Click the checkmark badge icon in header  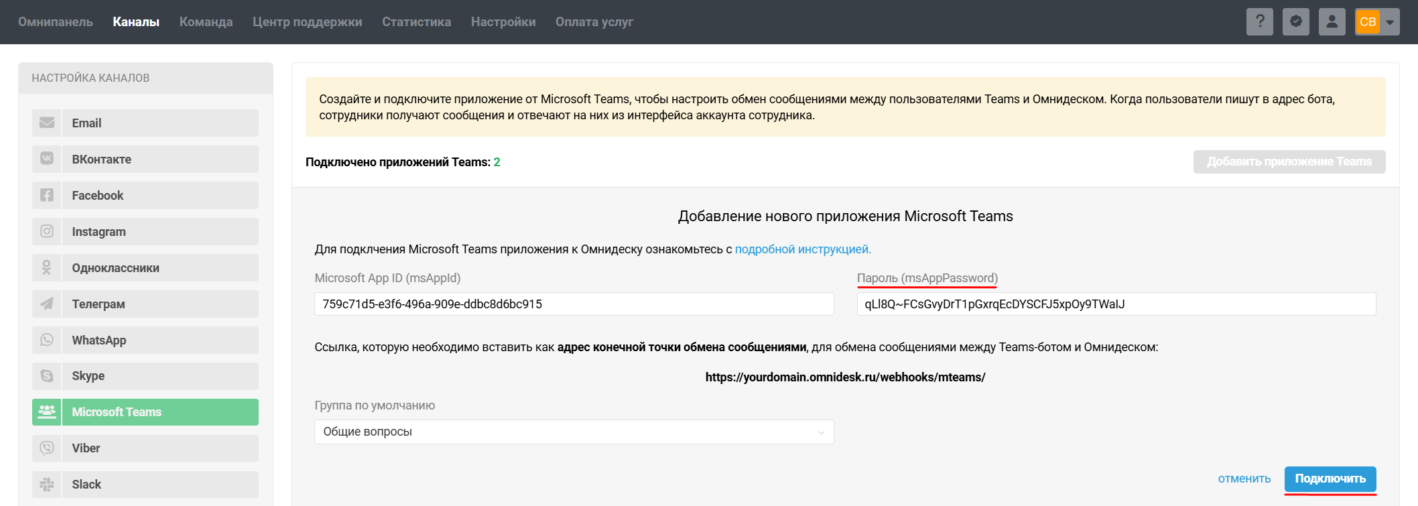[1296, 22]
